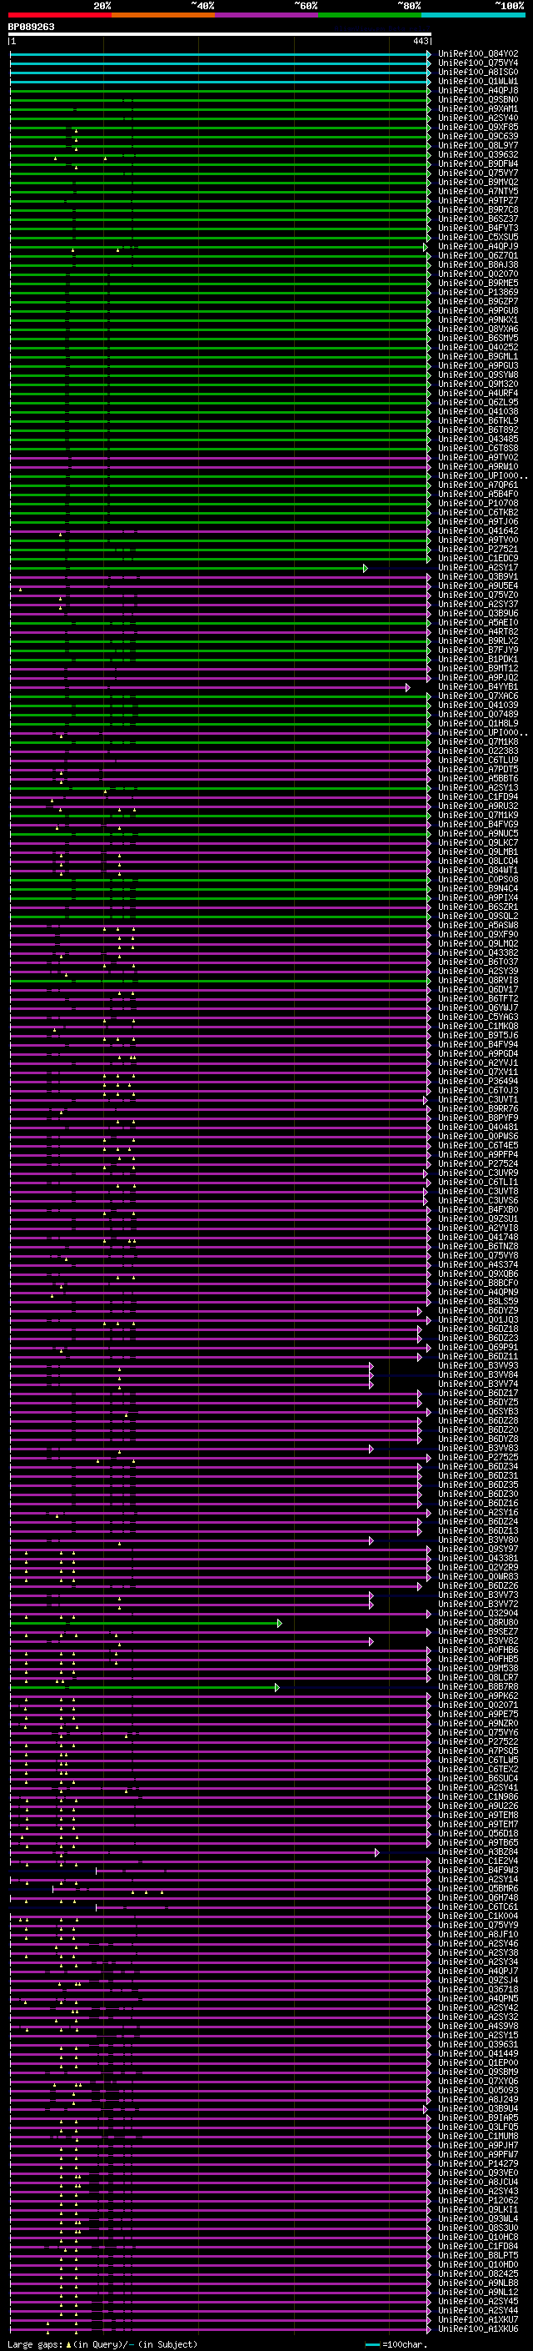This screenshot has width=533, height=2351.
Task: Select hit label UniRef100_Q41449
Action: coord(478,2053)
